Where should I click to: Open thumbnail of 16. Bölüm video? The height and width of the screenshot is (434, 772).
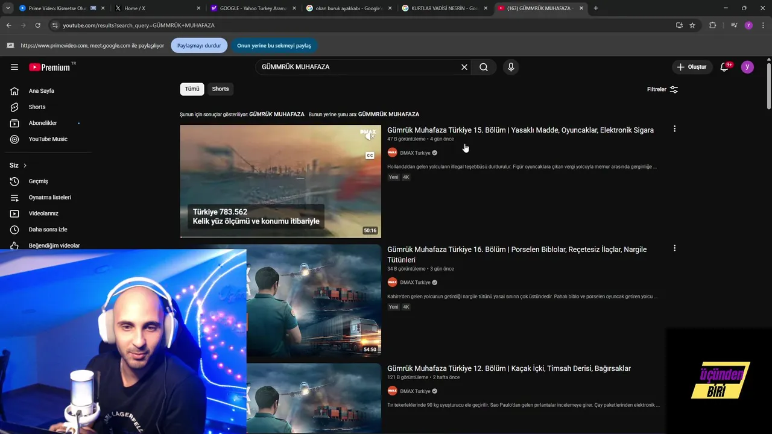tap(314, 300)
